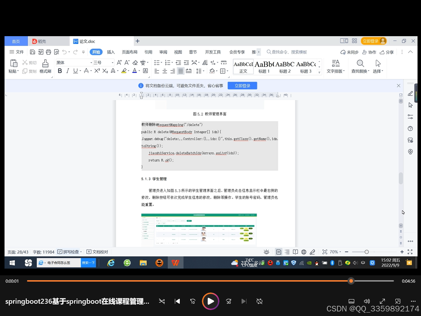421x316 pixels.
Task: Open read mode from status bar
Action: coord(295,252)
